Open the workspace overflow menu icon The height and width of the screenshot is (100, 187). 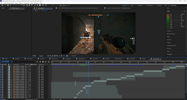click(x=166, y=5)
